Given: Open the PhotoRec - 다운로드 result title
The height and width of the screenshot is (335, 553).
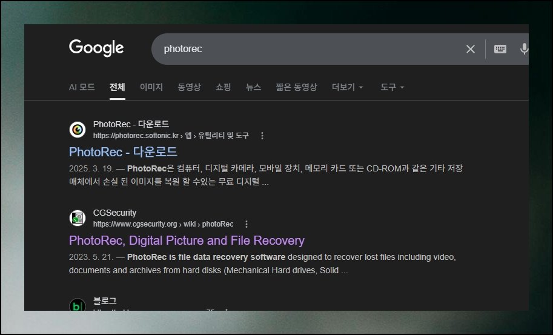Looking at the screenshot, I should (123, 152).
